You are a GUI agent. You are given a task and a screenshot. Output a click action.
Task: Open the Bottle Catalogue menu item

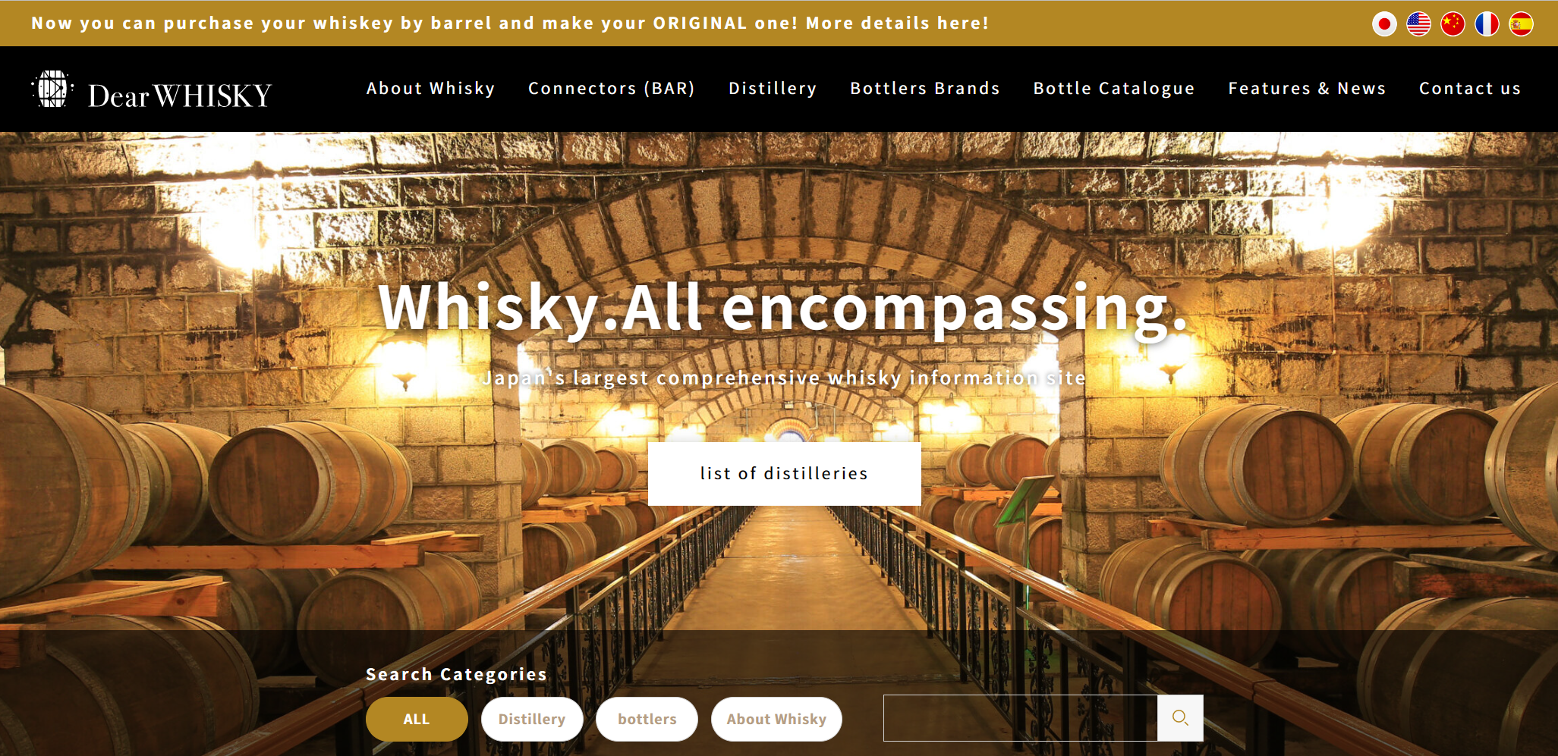(x=1114, y=89)
